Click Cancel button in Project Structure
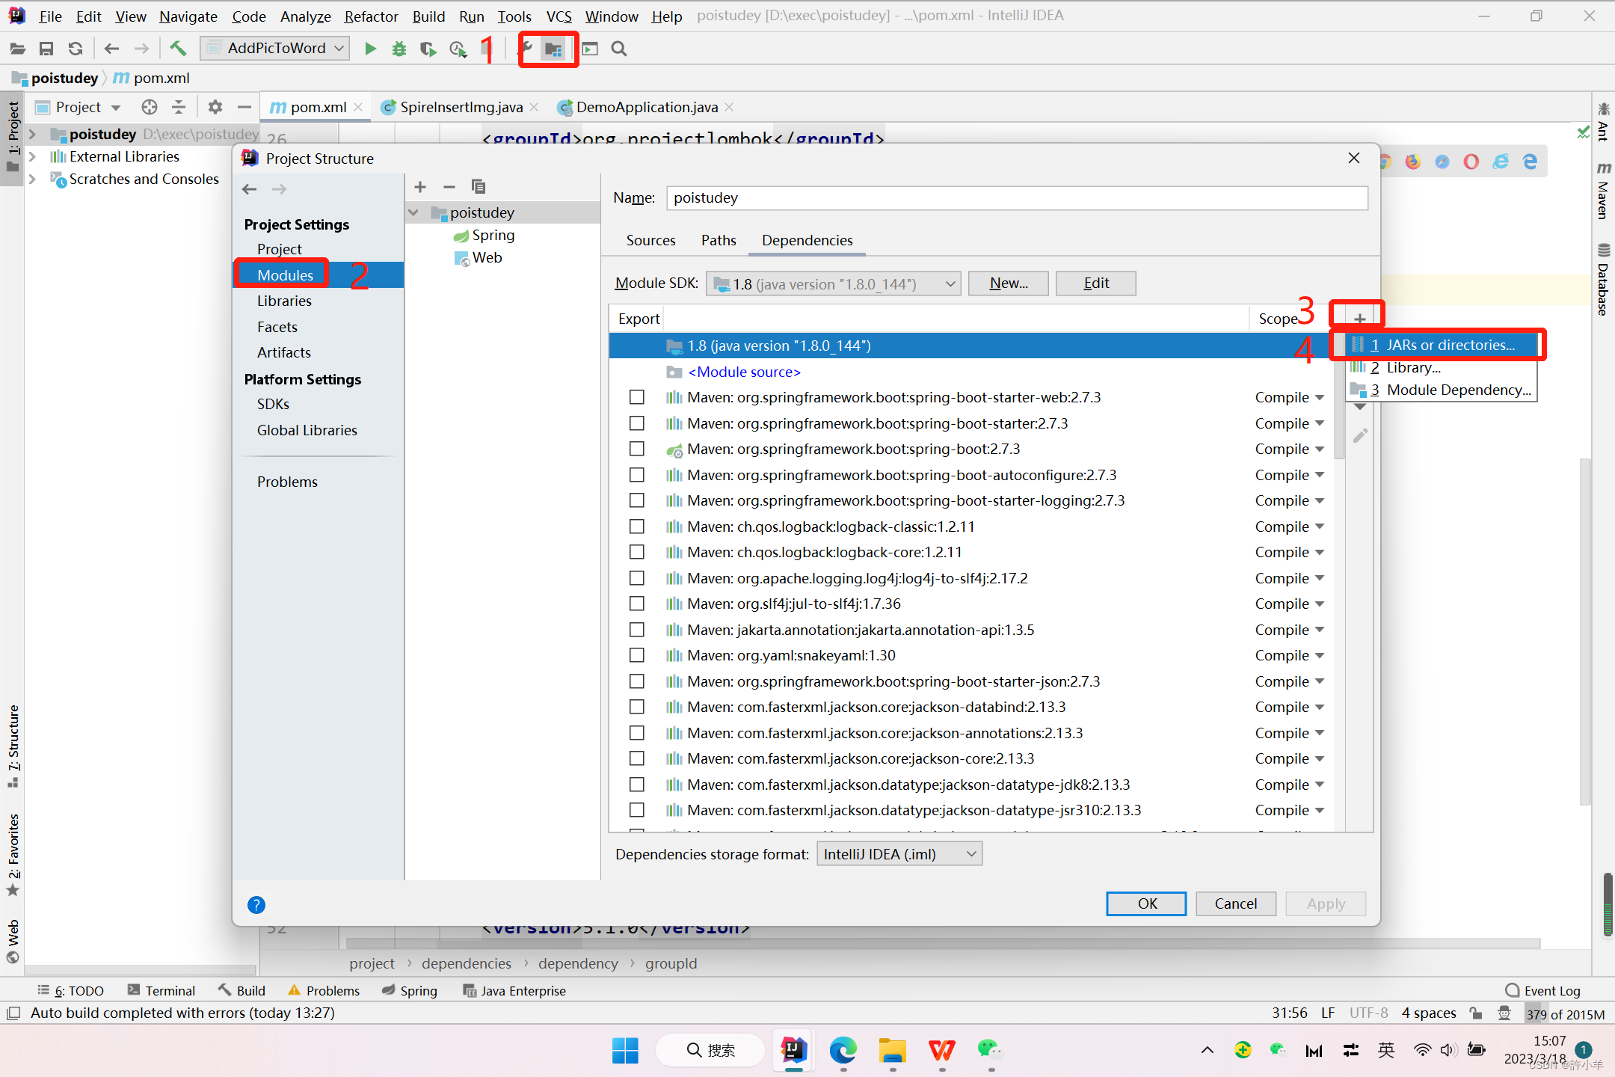 1236,903
